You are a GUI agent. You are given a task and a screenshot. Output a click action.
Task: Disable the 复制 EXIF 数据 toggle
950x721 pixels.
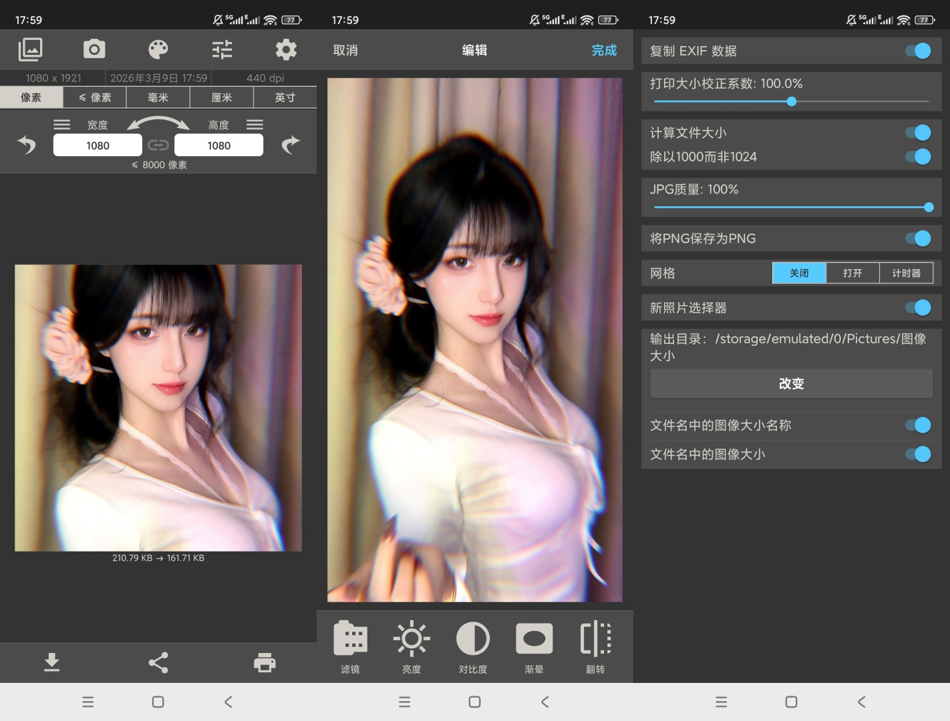tap(919, 51)
